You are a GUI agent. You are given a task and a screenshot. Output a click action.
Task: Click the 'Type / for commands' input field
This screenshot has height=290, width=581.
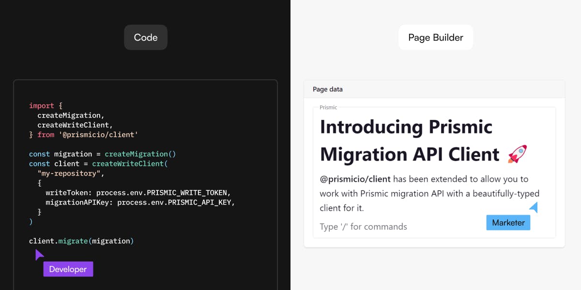tap(363, 226)
